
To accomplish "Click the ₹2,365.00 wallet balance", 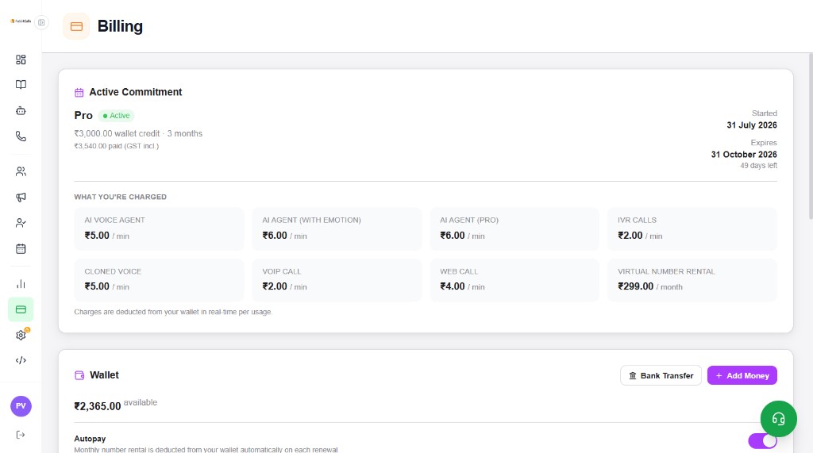I will pos(98,406).
